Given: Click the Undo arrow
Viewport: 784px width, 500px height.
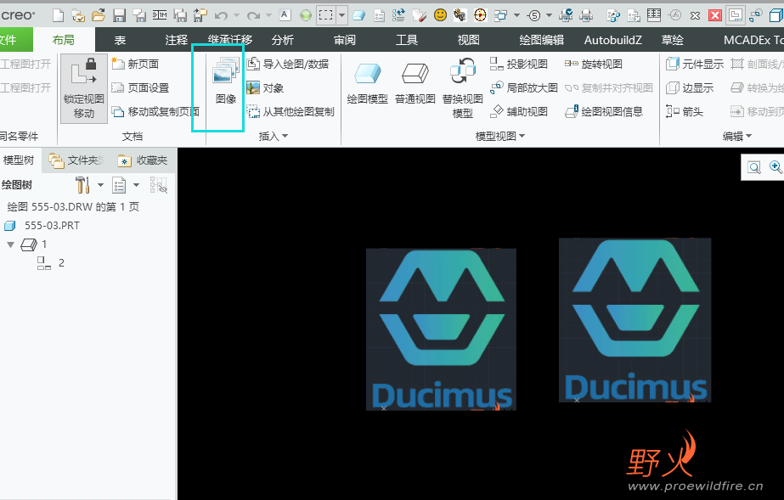Looking at the screenshot, I should tap(221, 15).
